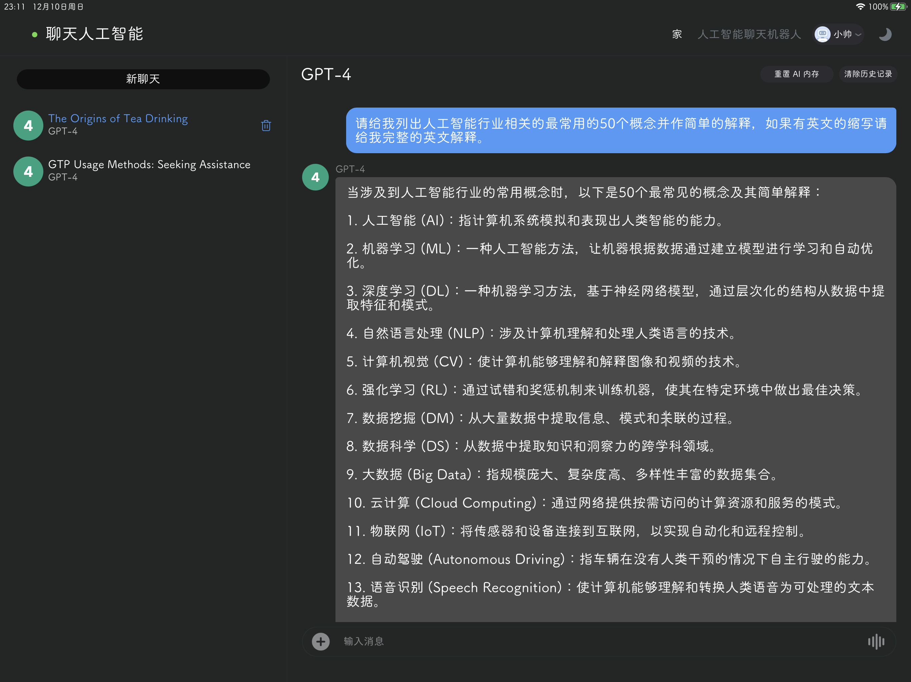This screenshot has height=682, width=911.
Task: Open 人工智能聊天机器人 menu item
Action: (x=749, y=34)
